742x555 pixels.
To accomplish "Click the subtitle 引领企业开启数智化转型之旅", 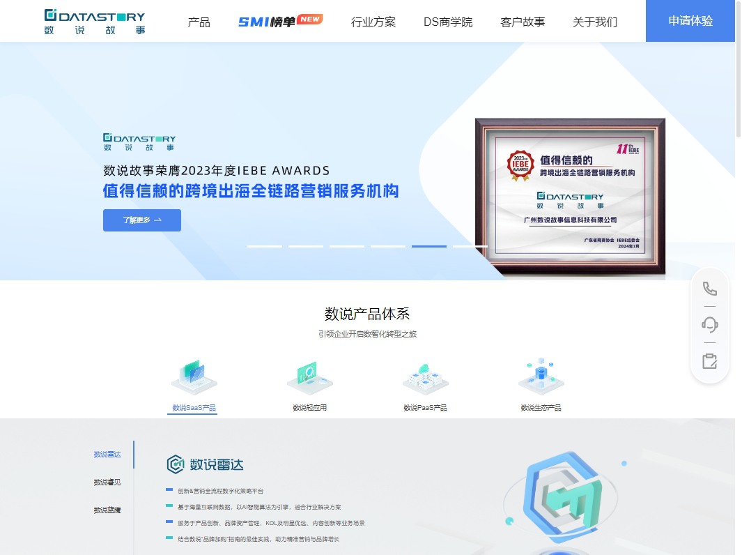I will (x=367, y=335).
